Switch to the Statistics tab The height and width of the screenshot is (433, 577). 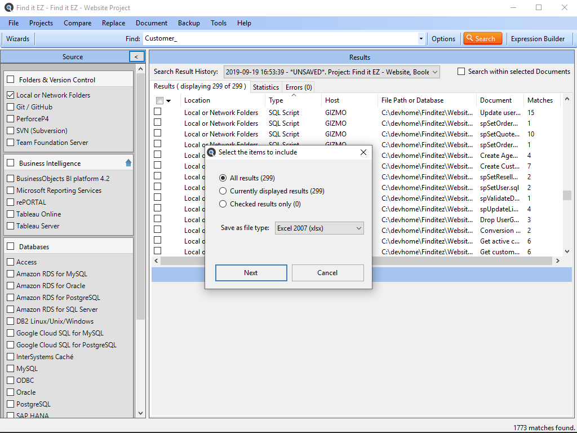265,87
